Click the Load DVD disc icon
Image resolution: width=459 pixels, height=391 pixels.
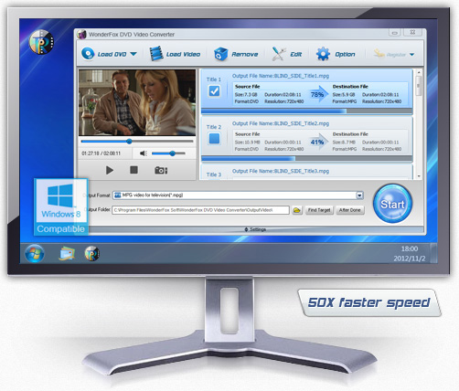[88, 54]
